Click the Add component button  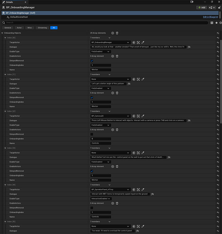coord(202,7)
